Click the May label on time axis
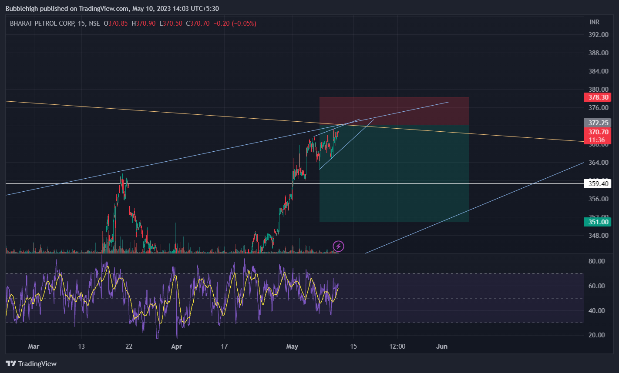 pos(293,346)
